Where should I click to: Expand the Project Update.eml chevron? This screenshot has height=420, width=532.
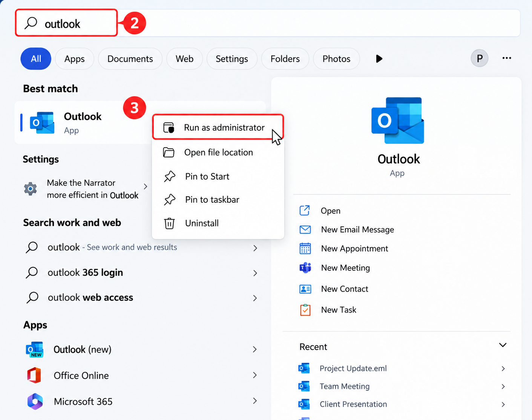coord(503,369)
